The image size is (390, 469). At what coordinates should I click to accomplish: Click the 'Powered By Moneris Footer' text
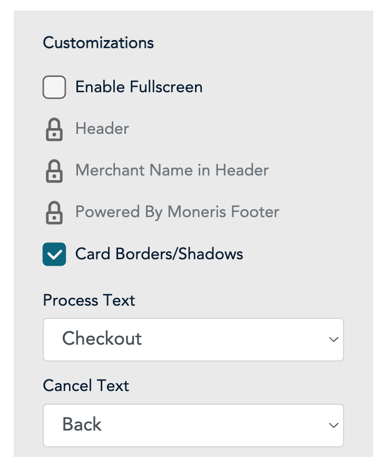pyautogui.click(x=177, y=212)
